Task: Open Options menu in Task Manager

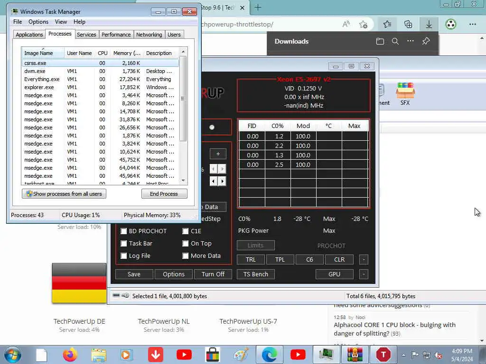Action: (x=38, y=22)
